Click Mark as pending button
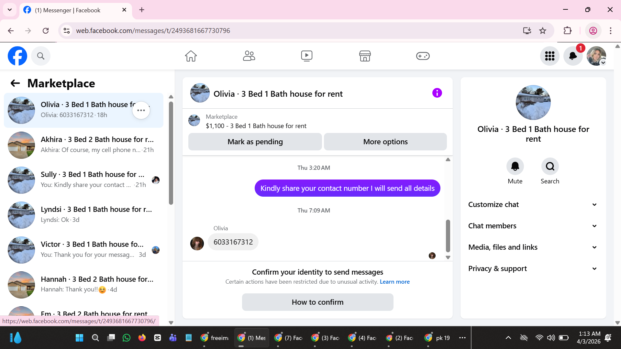Viewport: 621px width, 349px height. pos(255,142)
